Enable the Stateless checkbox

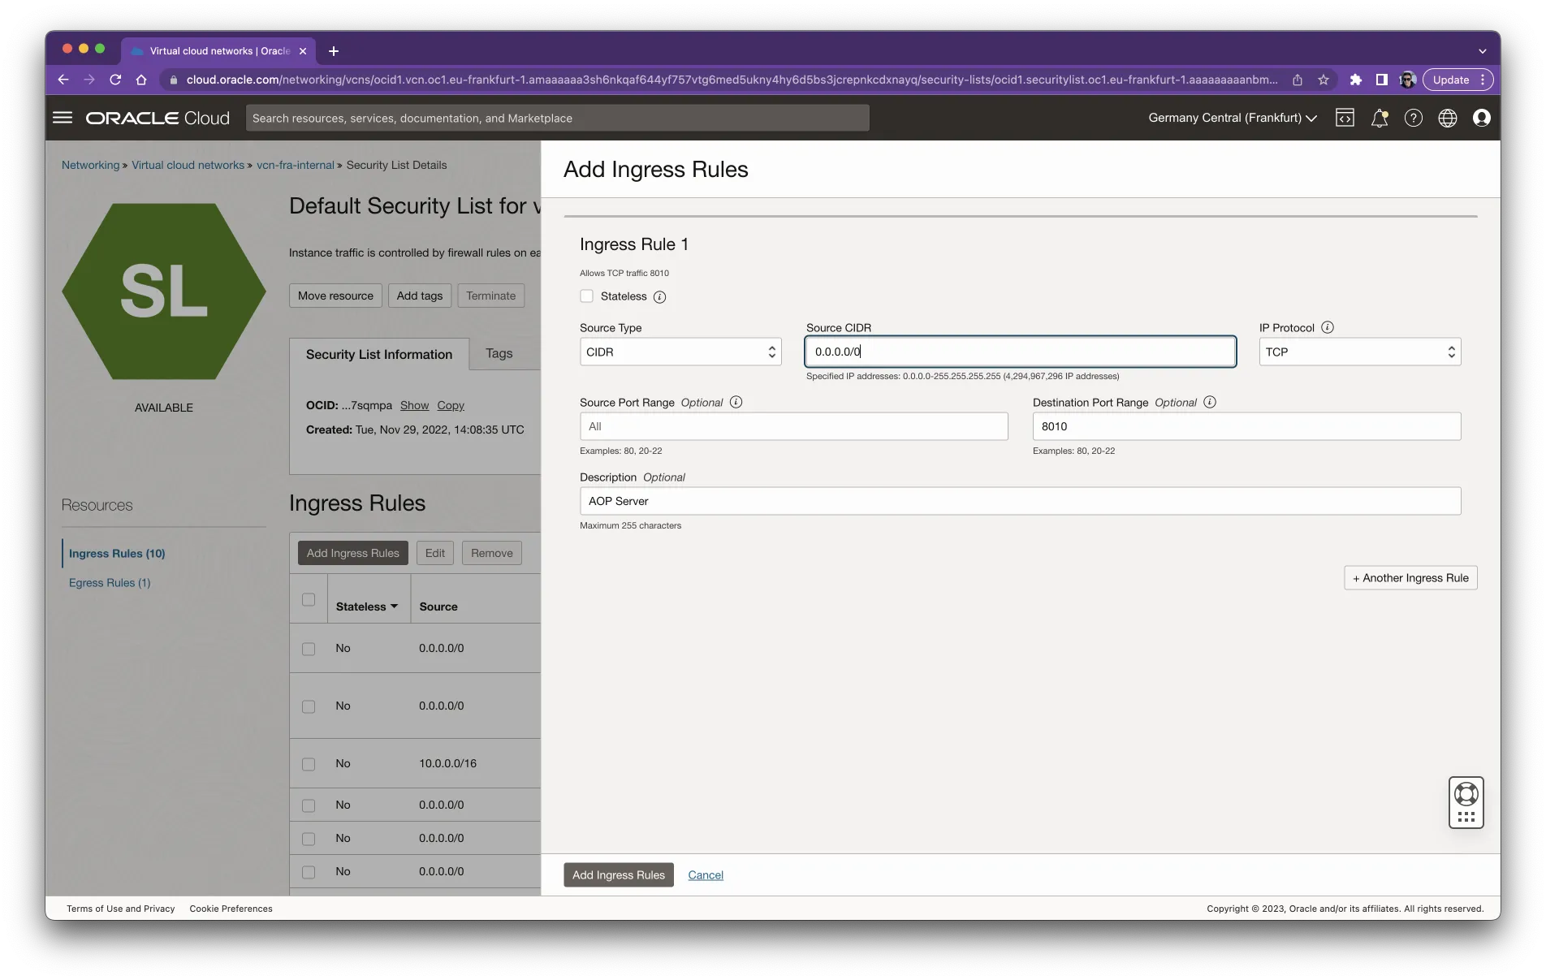point(586,296)
